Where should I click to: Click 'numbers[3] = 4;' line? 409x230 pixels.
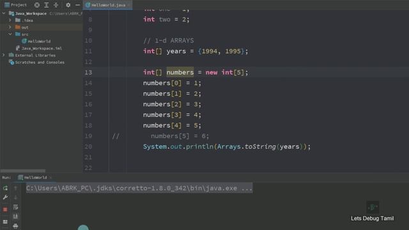[172, 115]
